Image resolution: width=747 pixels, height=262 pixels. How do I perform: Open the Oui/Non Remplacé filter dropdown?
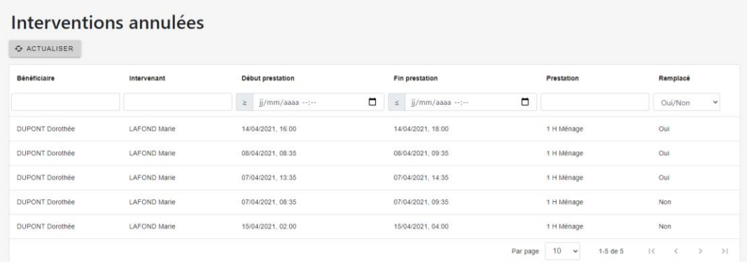pyautogui.click(x=687, y=102)
